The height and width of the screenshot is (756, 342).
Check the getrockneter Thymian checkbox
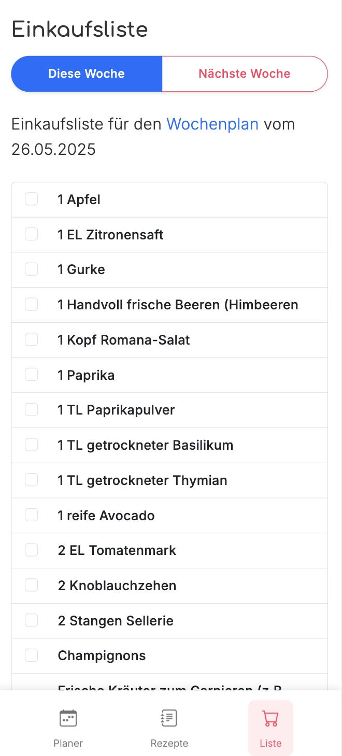coord(32,480)
